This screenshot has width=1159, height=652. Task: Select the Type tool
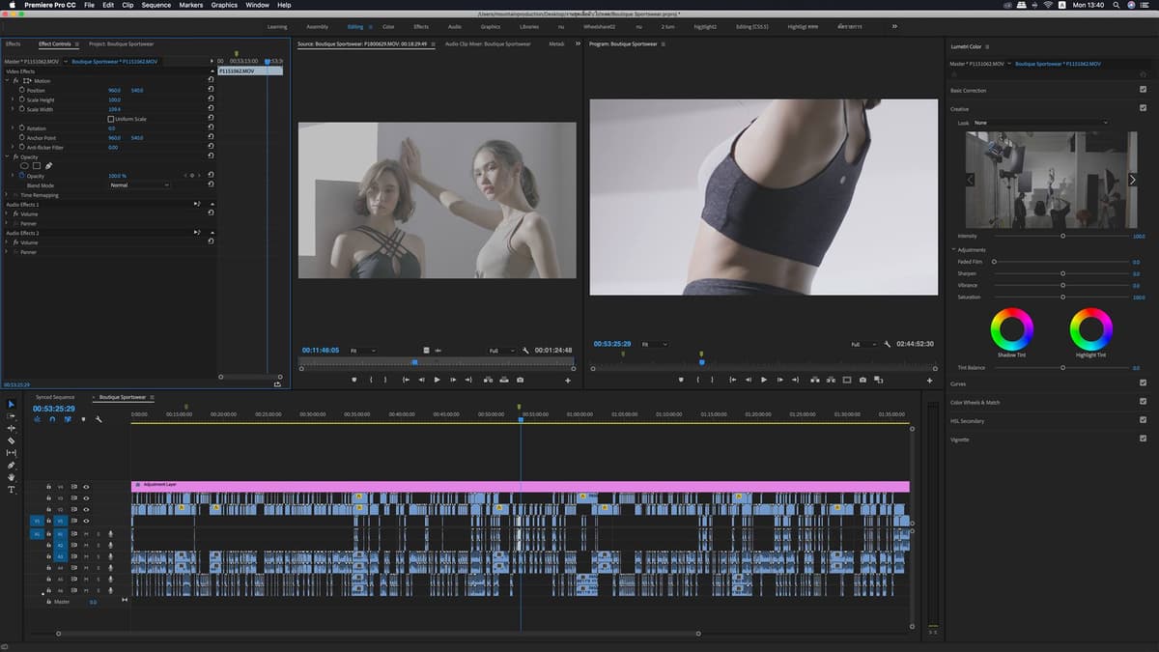12,490
